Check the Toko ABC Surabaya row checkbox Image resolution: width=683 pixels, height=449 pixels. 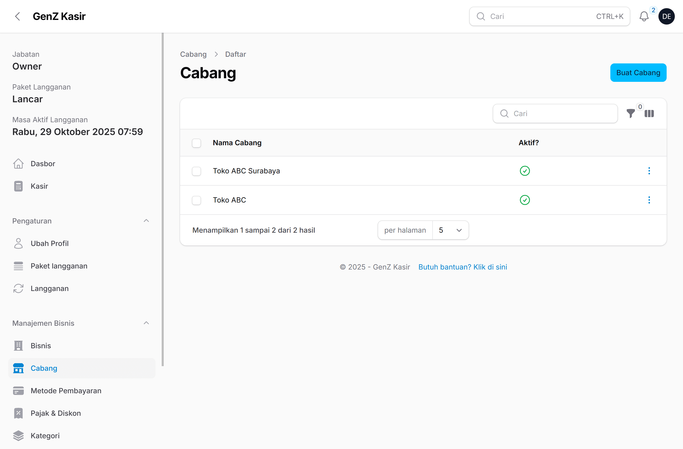click(196, 171)
